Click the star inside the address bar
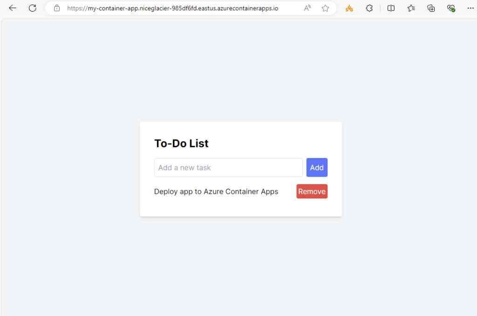The image size is (477, 316). 325,8
